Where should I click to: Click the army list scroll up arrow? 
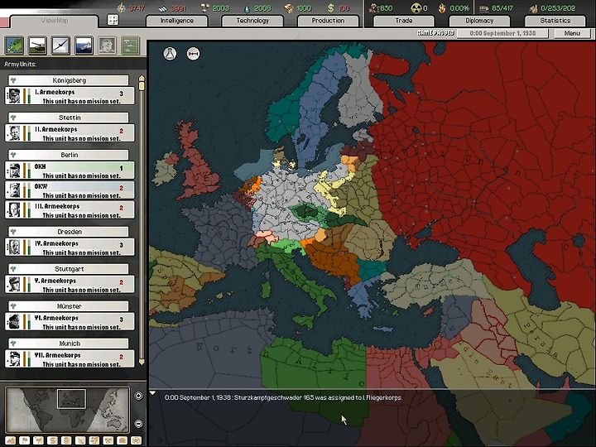(x=142, y=78)
